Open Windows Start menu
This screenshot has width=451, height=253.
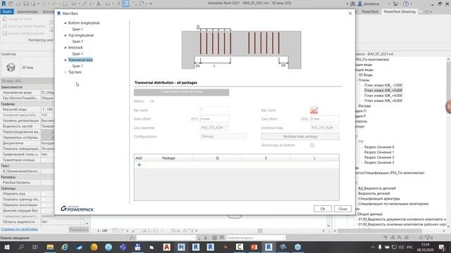[x=6, y=247]
